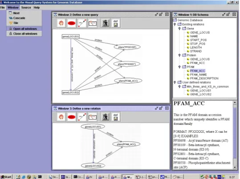Pick the arrow edge tool in Window 2
Viewport: 240px width, 179px height.
[82, 23]
